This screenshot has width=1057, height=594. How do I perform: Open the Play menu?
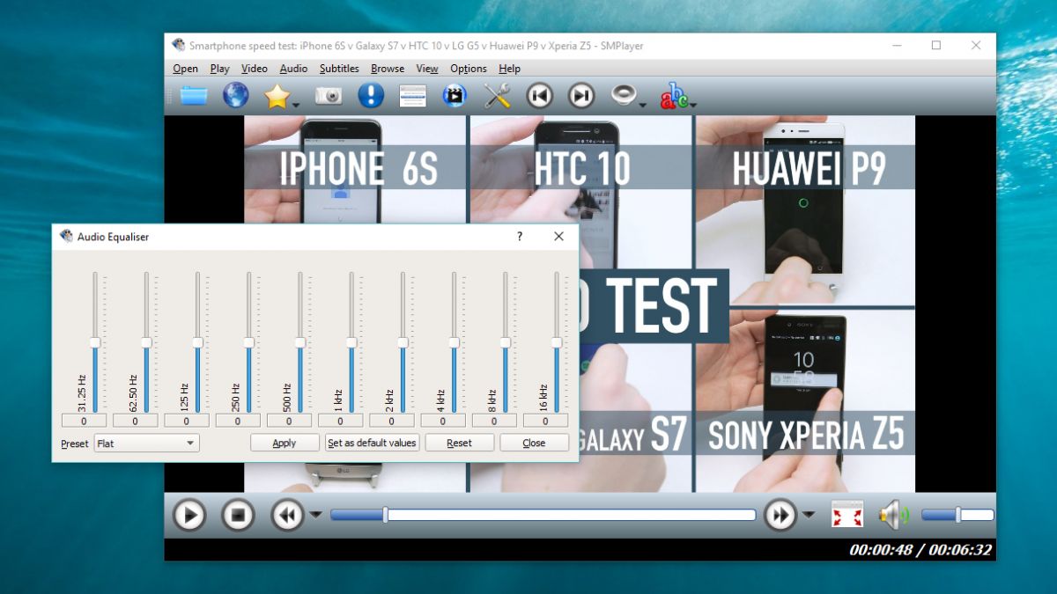coord(220,69)
